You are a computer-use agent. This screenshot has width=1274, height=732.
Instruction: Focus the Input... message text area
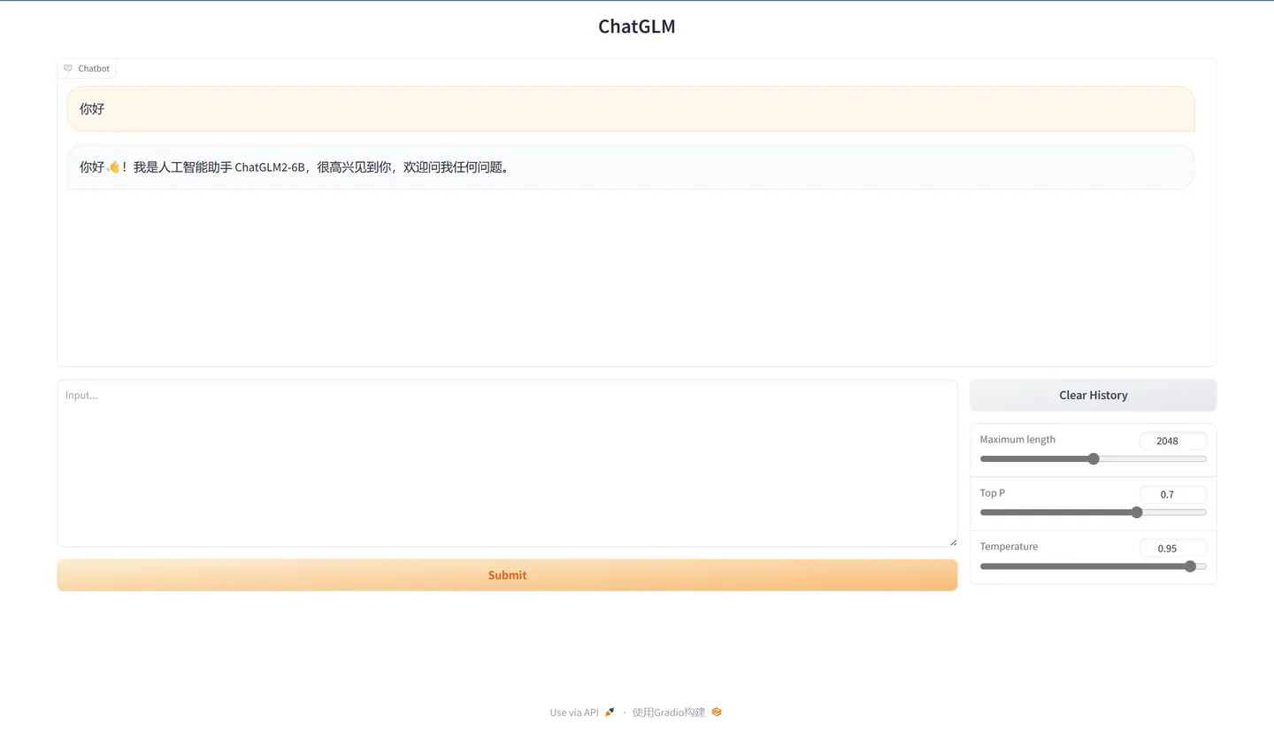[x=507, y=463]
